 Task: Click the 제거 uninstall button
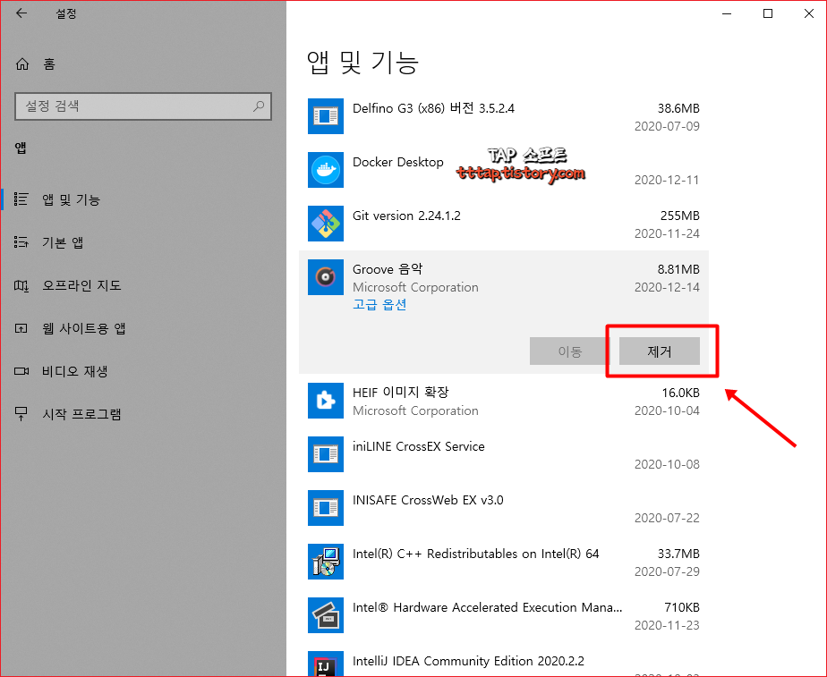point(660,351)
